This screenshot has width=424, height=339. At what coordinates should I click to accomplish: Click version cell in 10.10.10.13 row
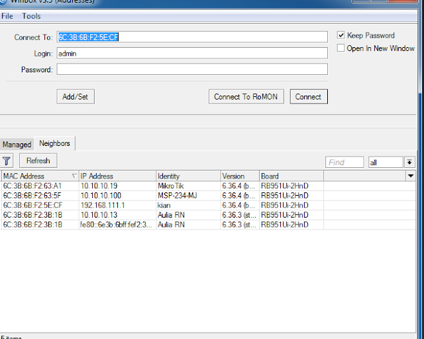(x=239, y=215)
